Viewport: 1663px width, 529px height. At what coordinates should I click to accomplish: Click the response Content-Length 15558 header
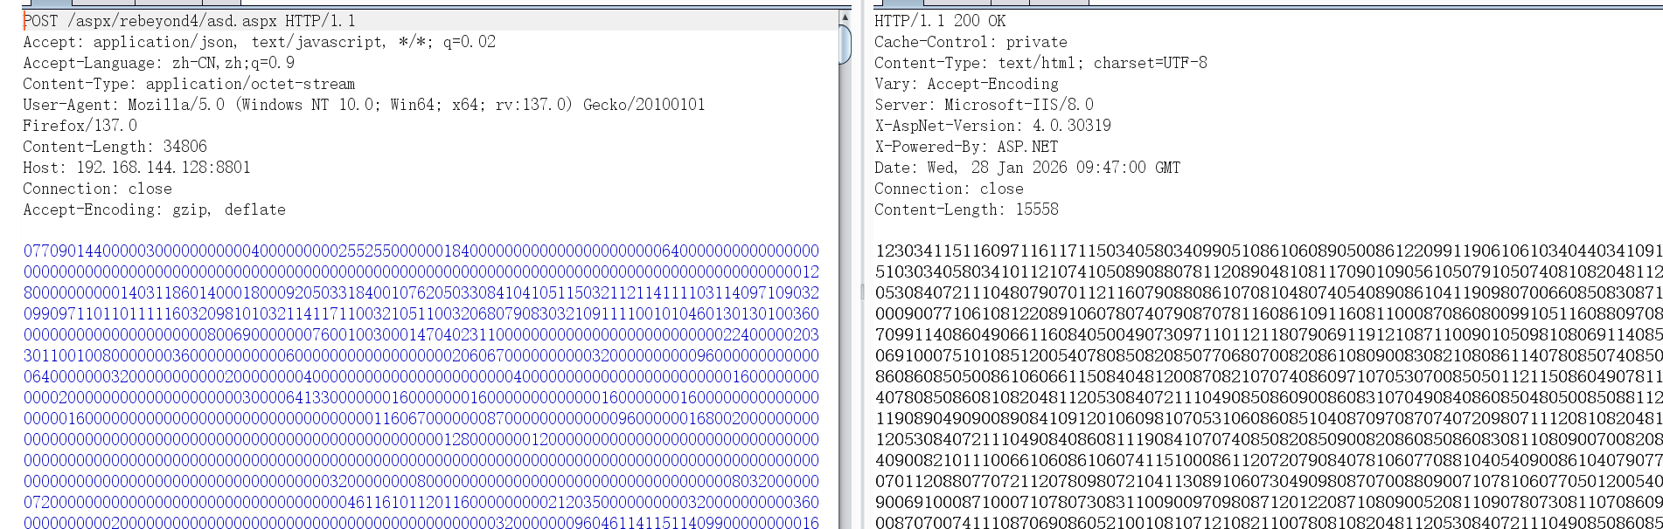pos(966,210)
